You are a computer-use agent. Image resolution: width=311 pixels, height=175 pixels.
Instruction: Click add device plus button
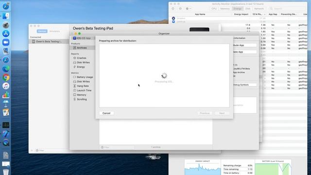tap(32, 150)
